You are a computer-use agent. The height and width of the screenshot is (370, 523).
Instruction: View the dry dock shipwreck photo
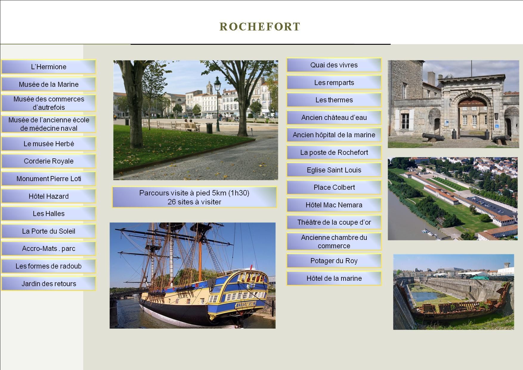454,292
